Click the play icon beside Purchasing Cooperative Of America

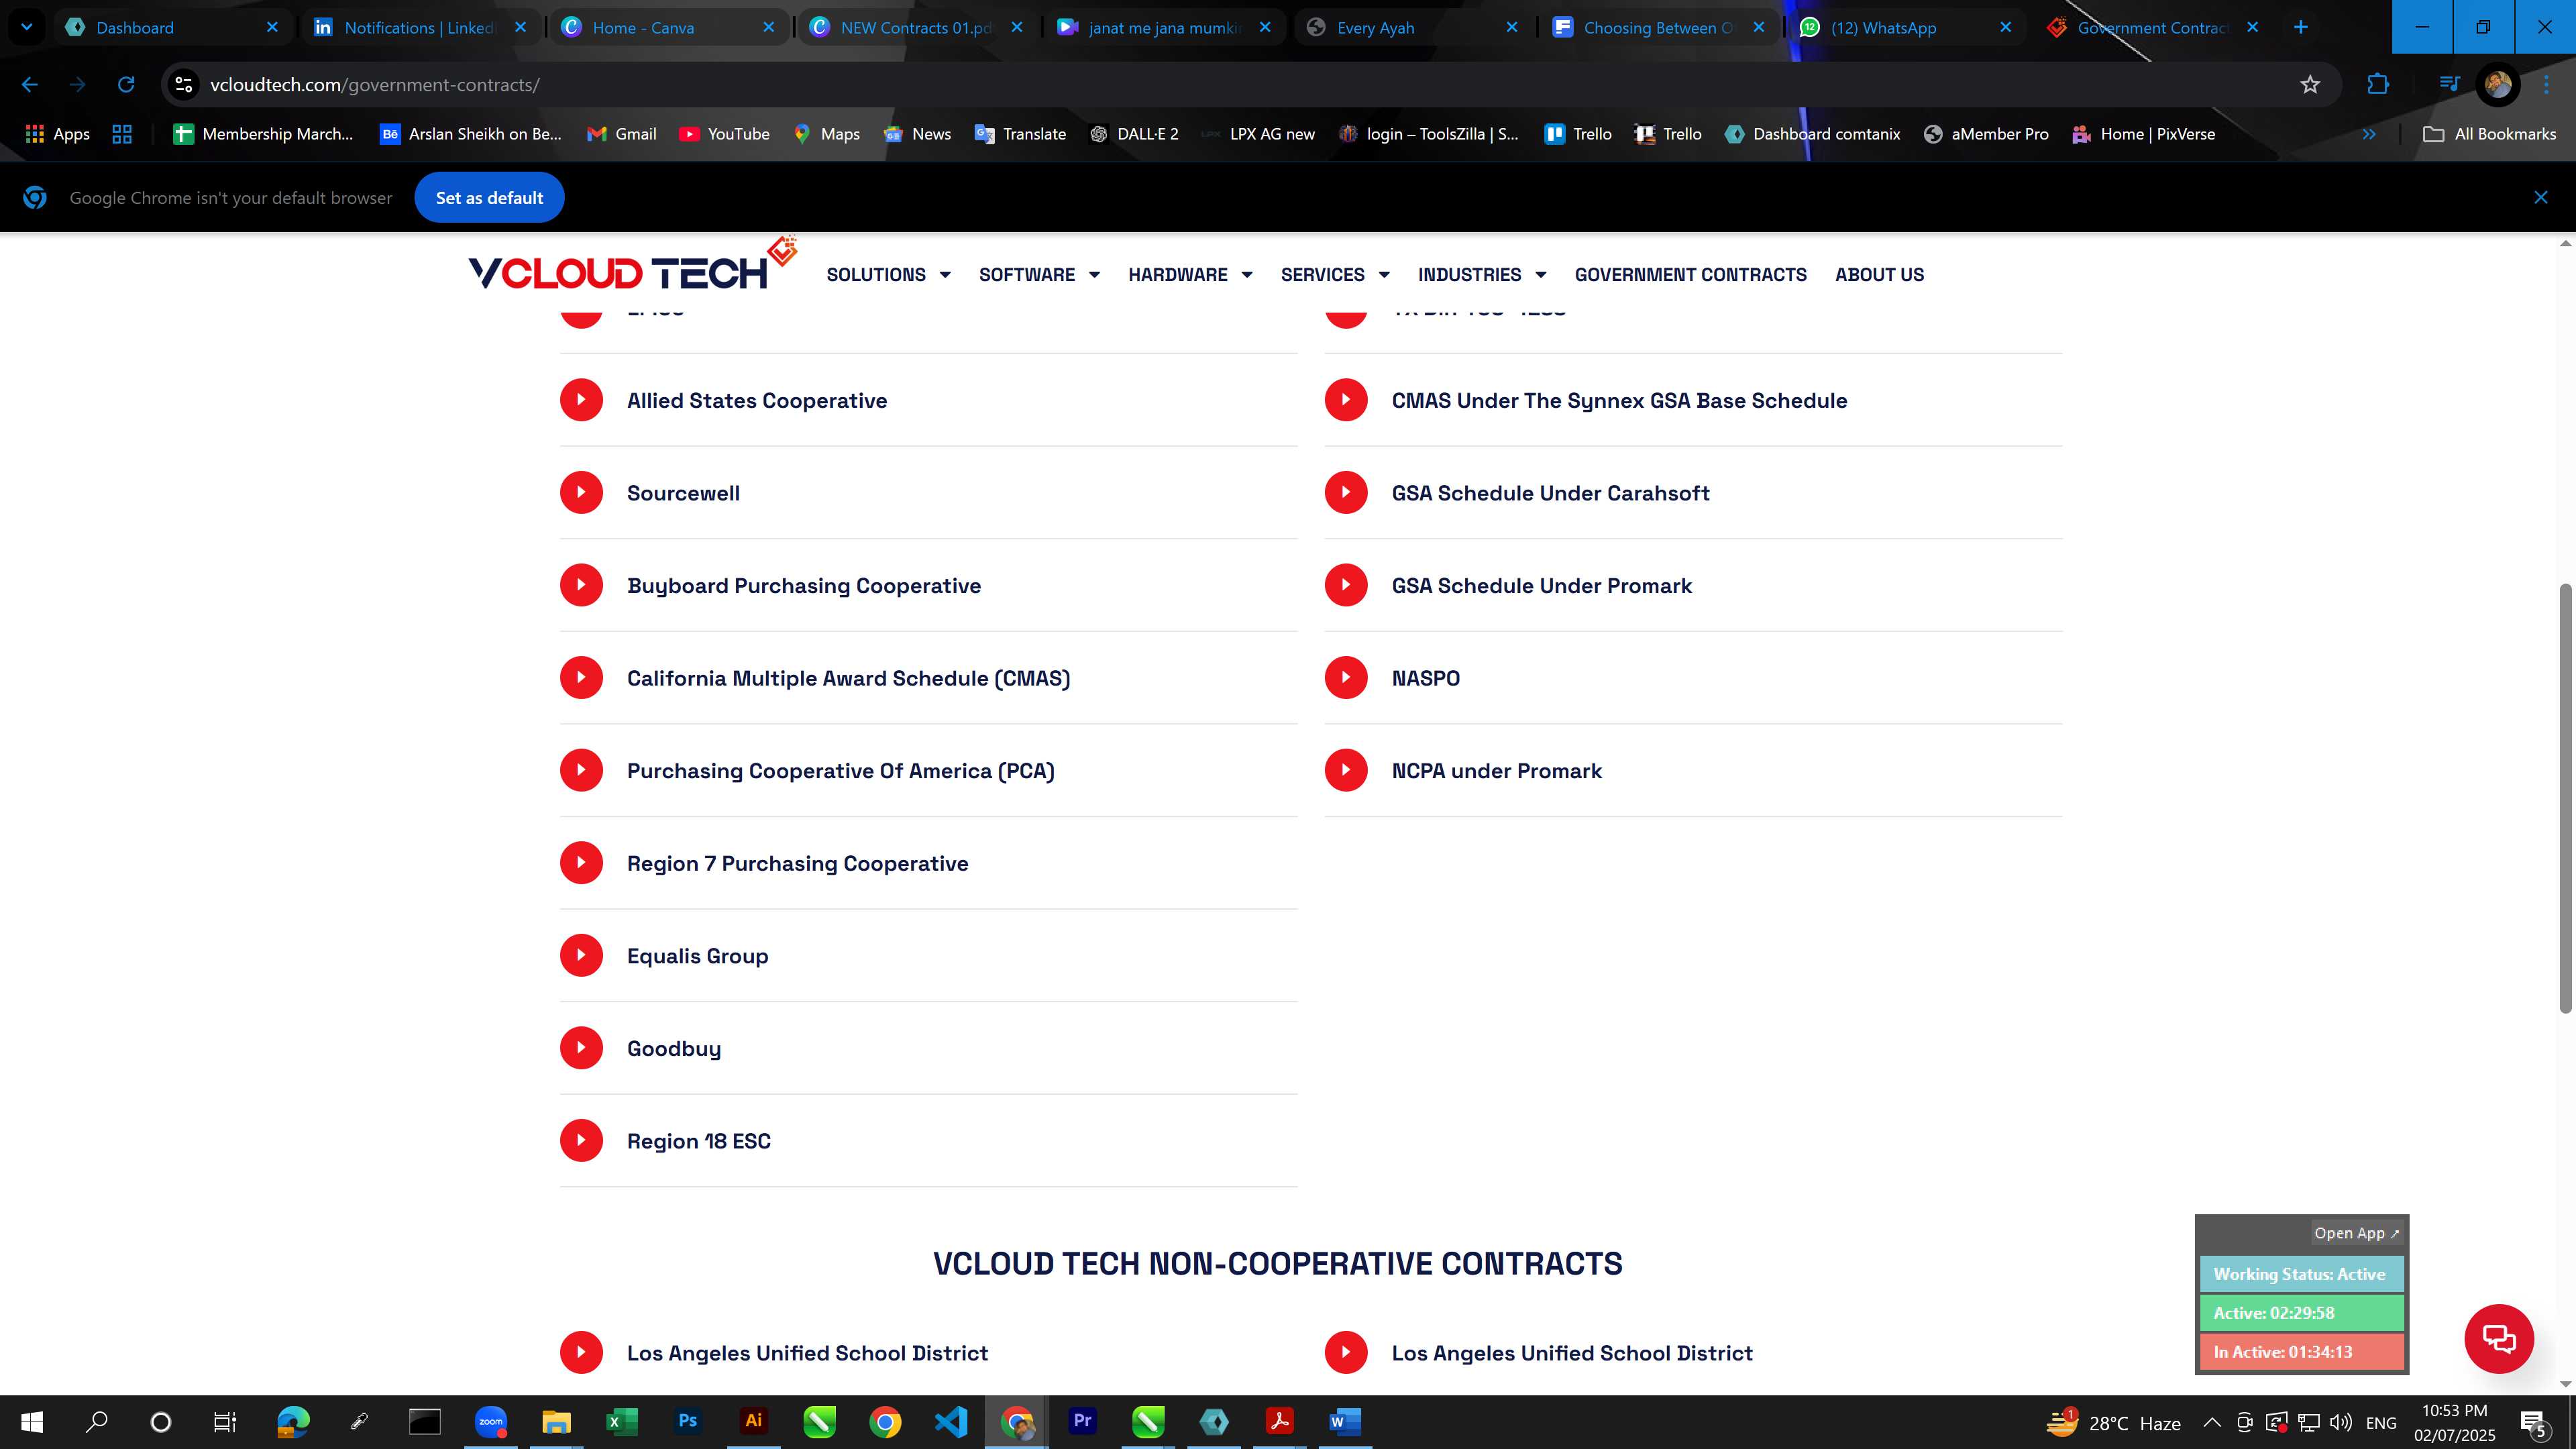(x=581, y=770)
